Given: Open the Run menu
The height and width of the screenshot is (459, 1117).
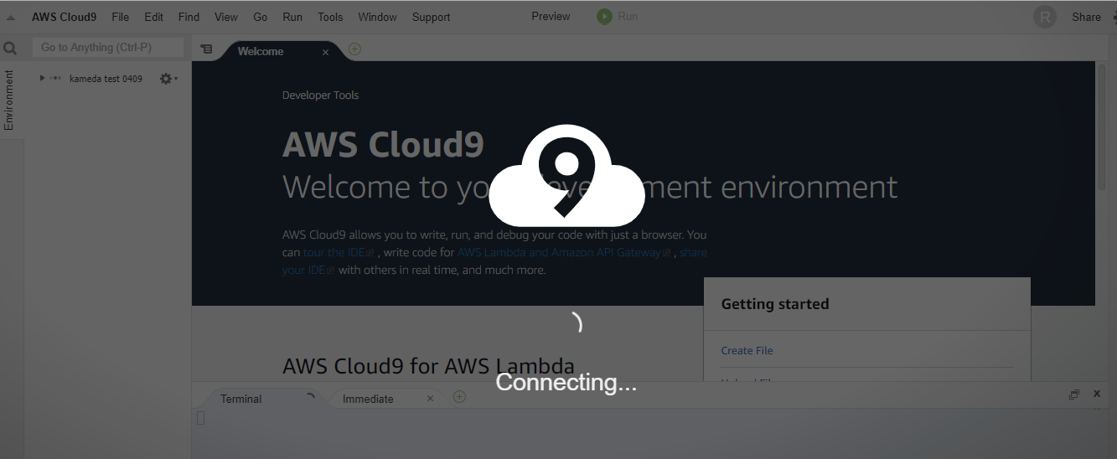Looking at the screenshot, I should point(292,17).
